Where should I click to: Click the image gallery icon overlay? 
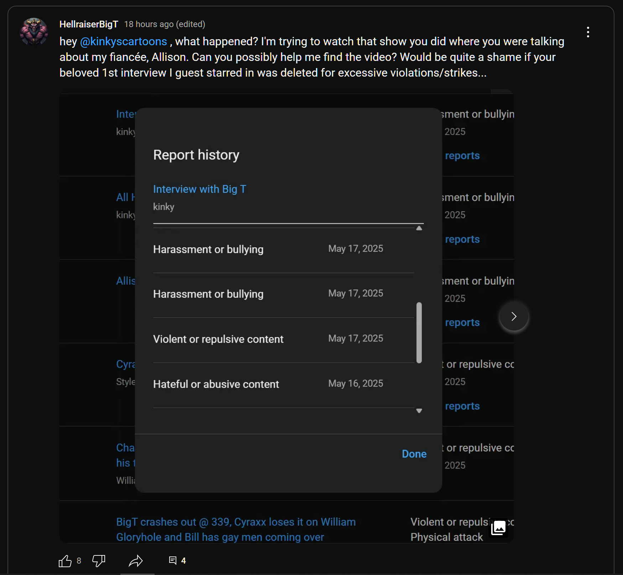click(499, 528)
